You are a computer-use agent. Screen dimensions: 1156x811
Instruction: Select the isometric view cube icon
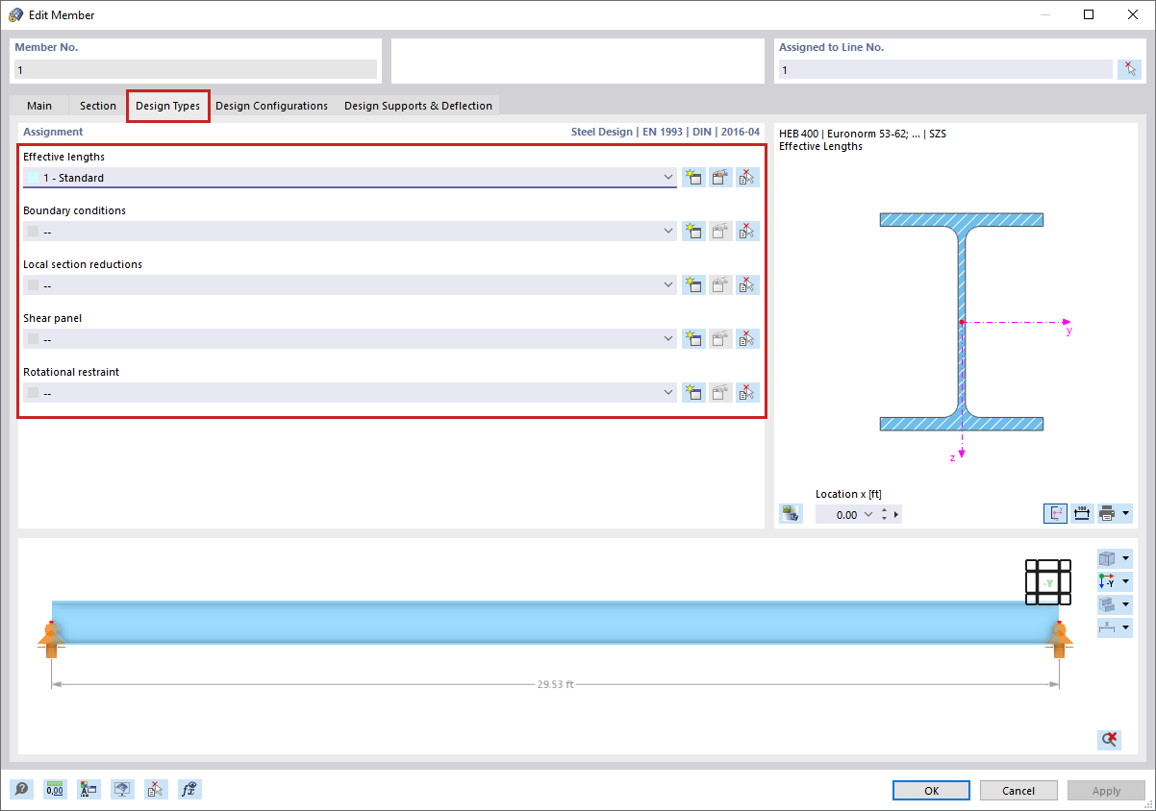tap(1109, 558)
